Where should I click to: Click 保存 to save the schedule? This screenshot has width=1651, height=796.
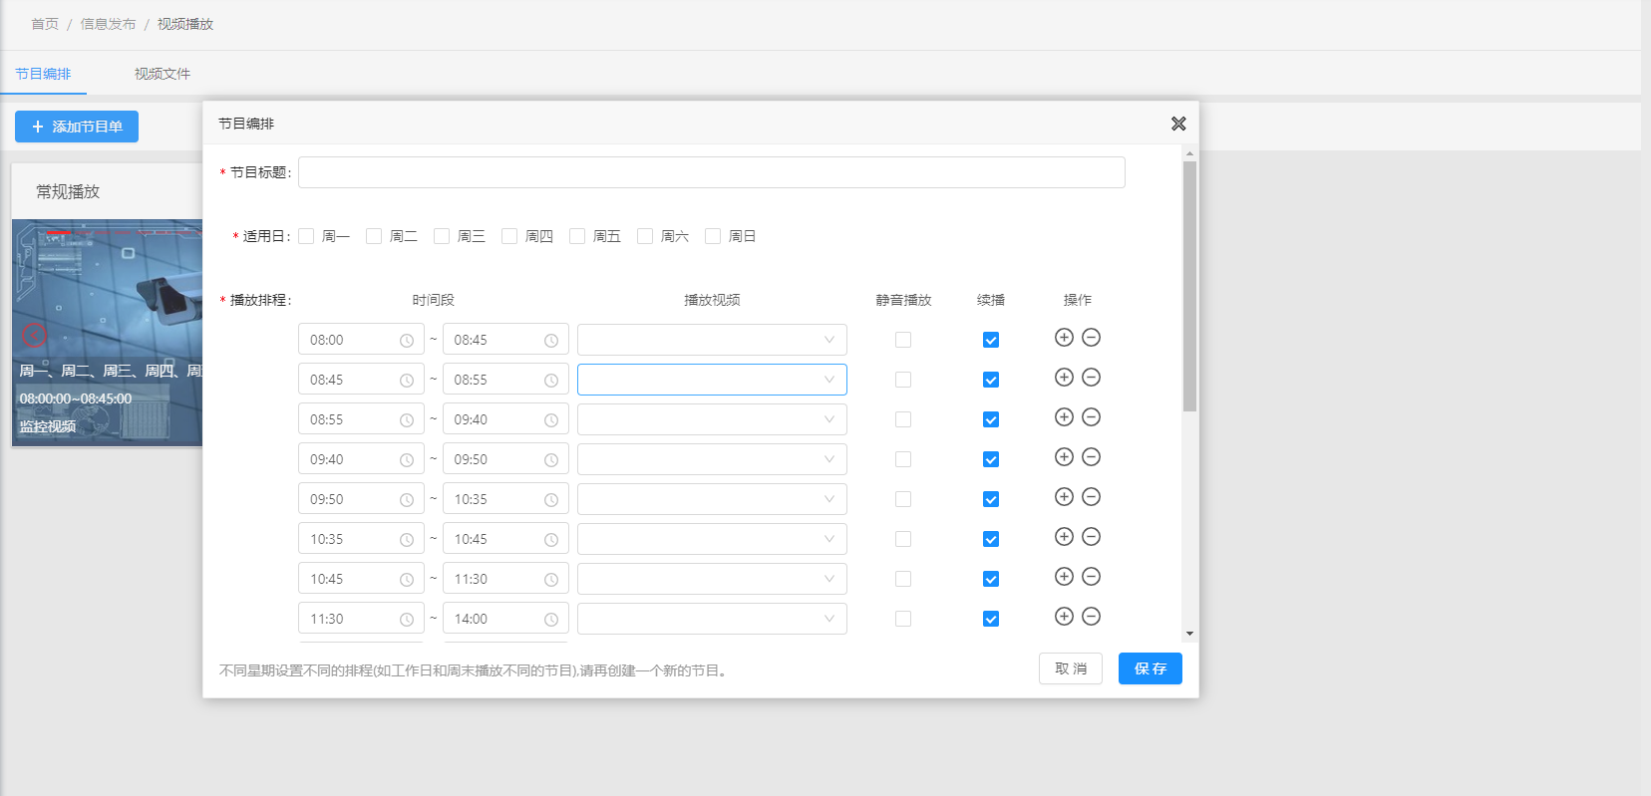[x=1151, y=668]
